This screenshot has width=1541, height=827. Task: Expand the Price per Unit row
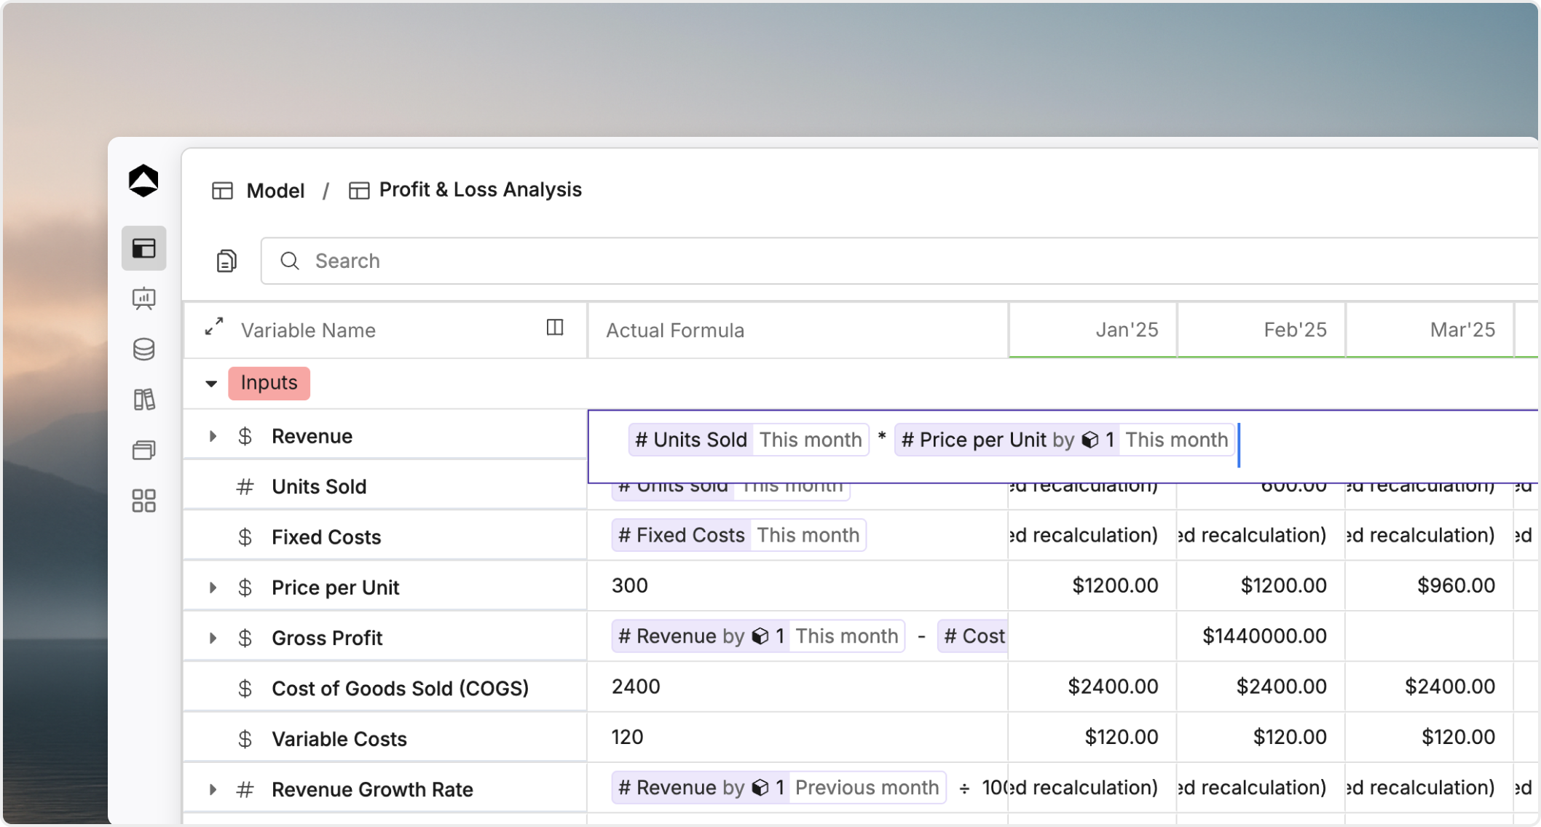click(213, 587)
